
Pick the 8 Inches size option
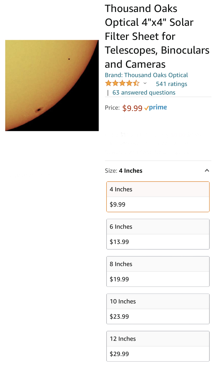tap(158, 271)
